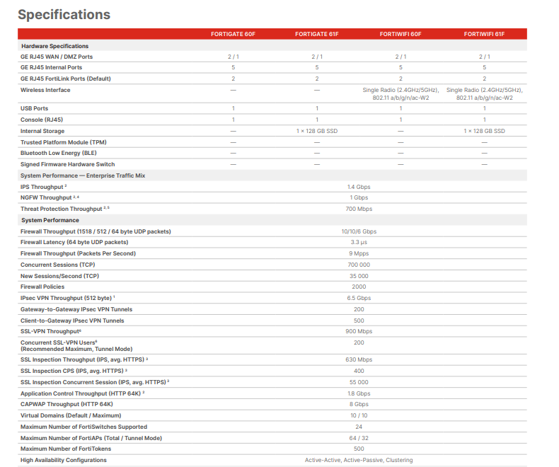Viewport: 559px width, 467px height.
Task: Select the Wireless Interface row label
Action: tap(45, 90)
